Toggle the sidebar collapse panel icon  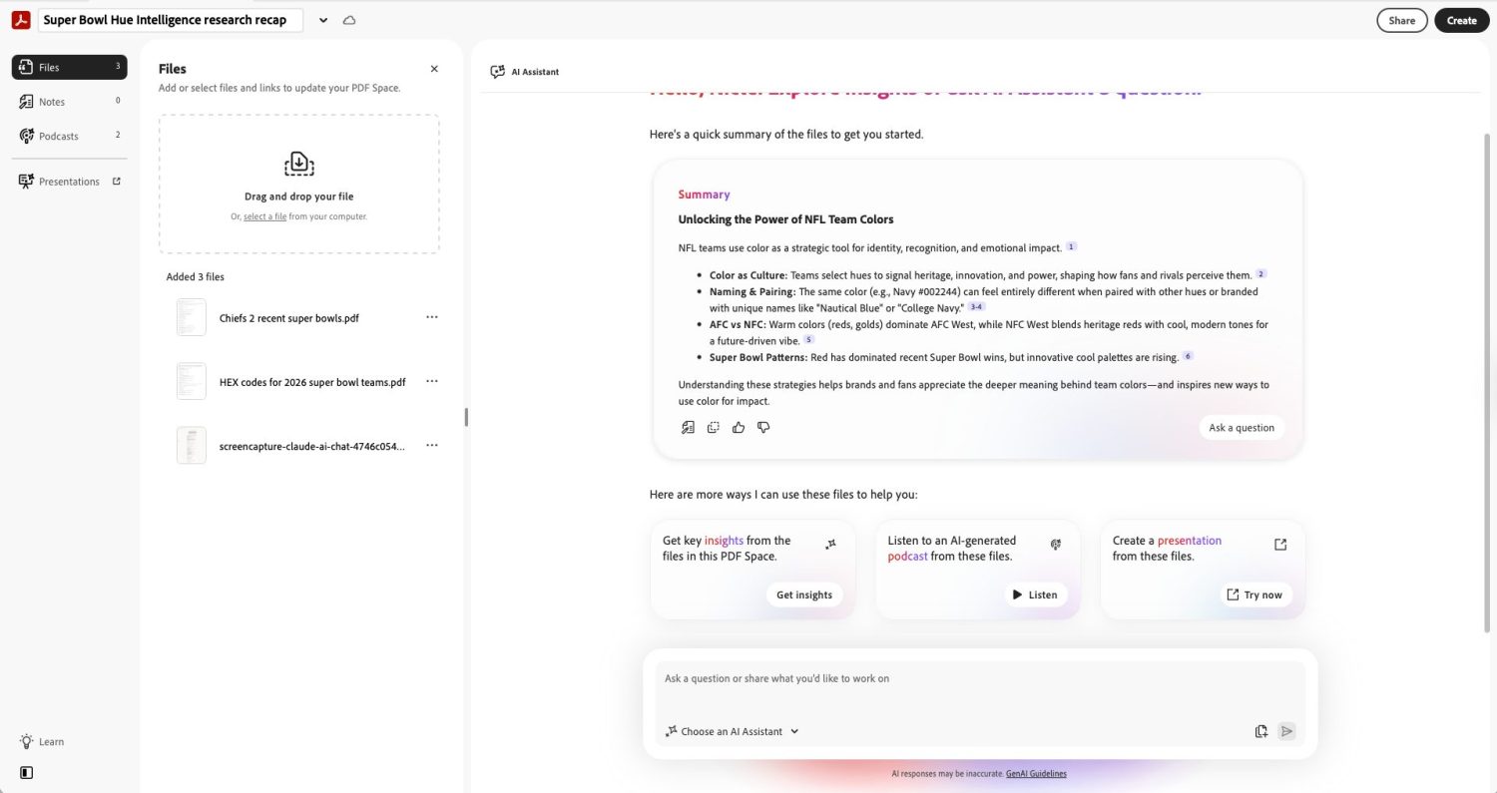click(x=26, y=772)
